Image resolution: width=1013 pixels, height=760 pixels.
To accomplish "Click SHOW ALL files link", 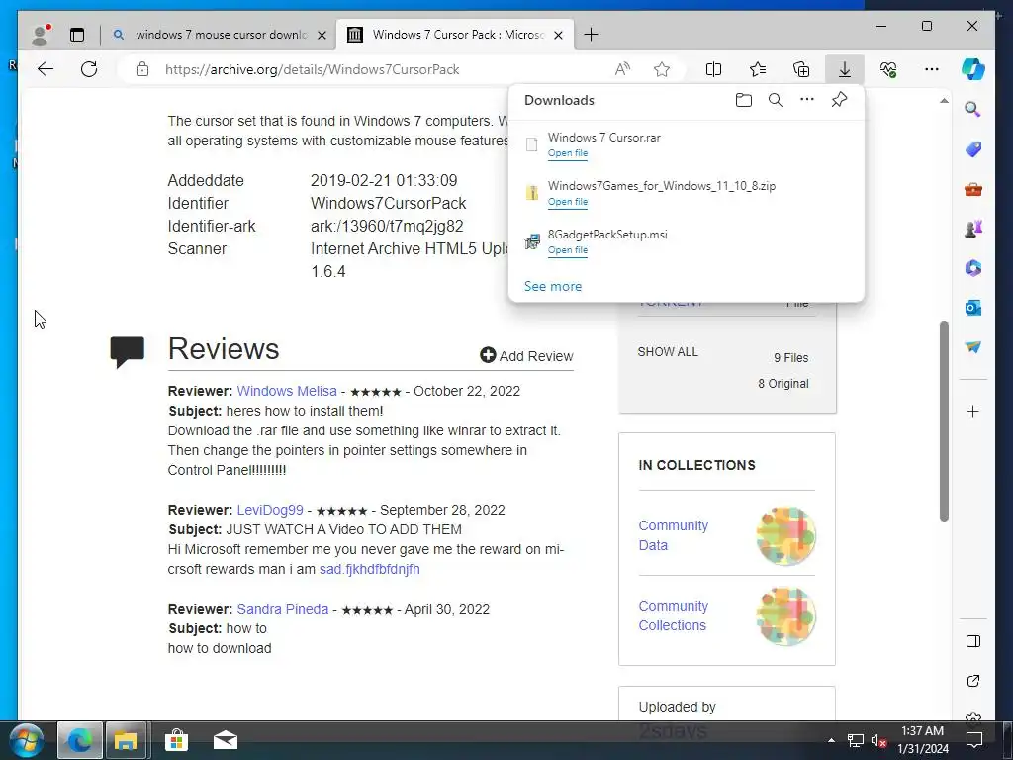I will (668, 352).
